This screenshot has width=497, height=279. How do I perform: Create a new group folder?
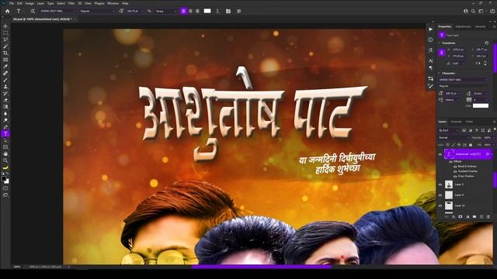(474, 217)
